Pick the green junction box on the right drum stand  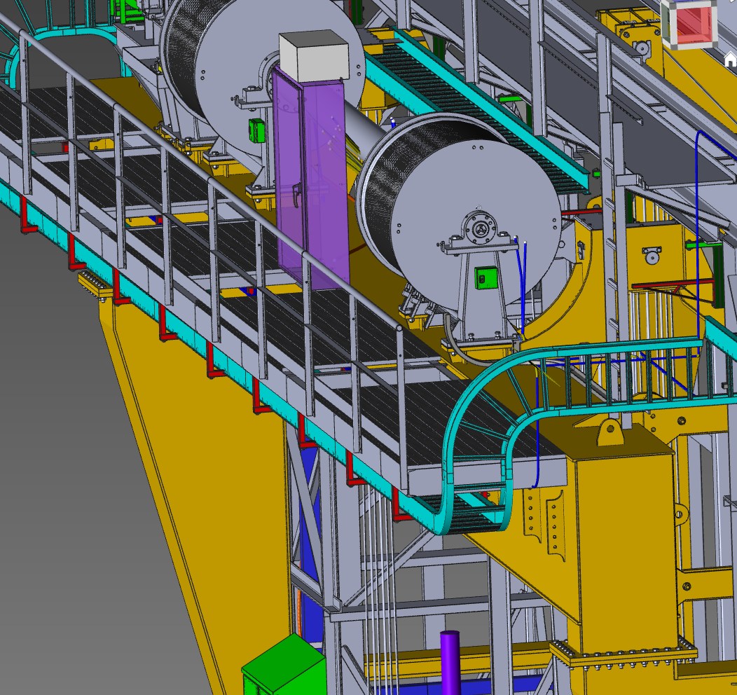(485, 277)
